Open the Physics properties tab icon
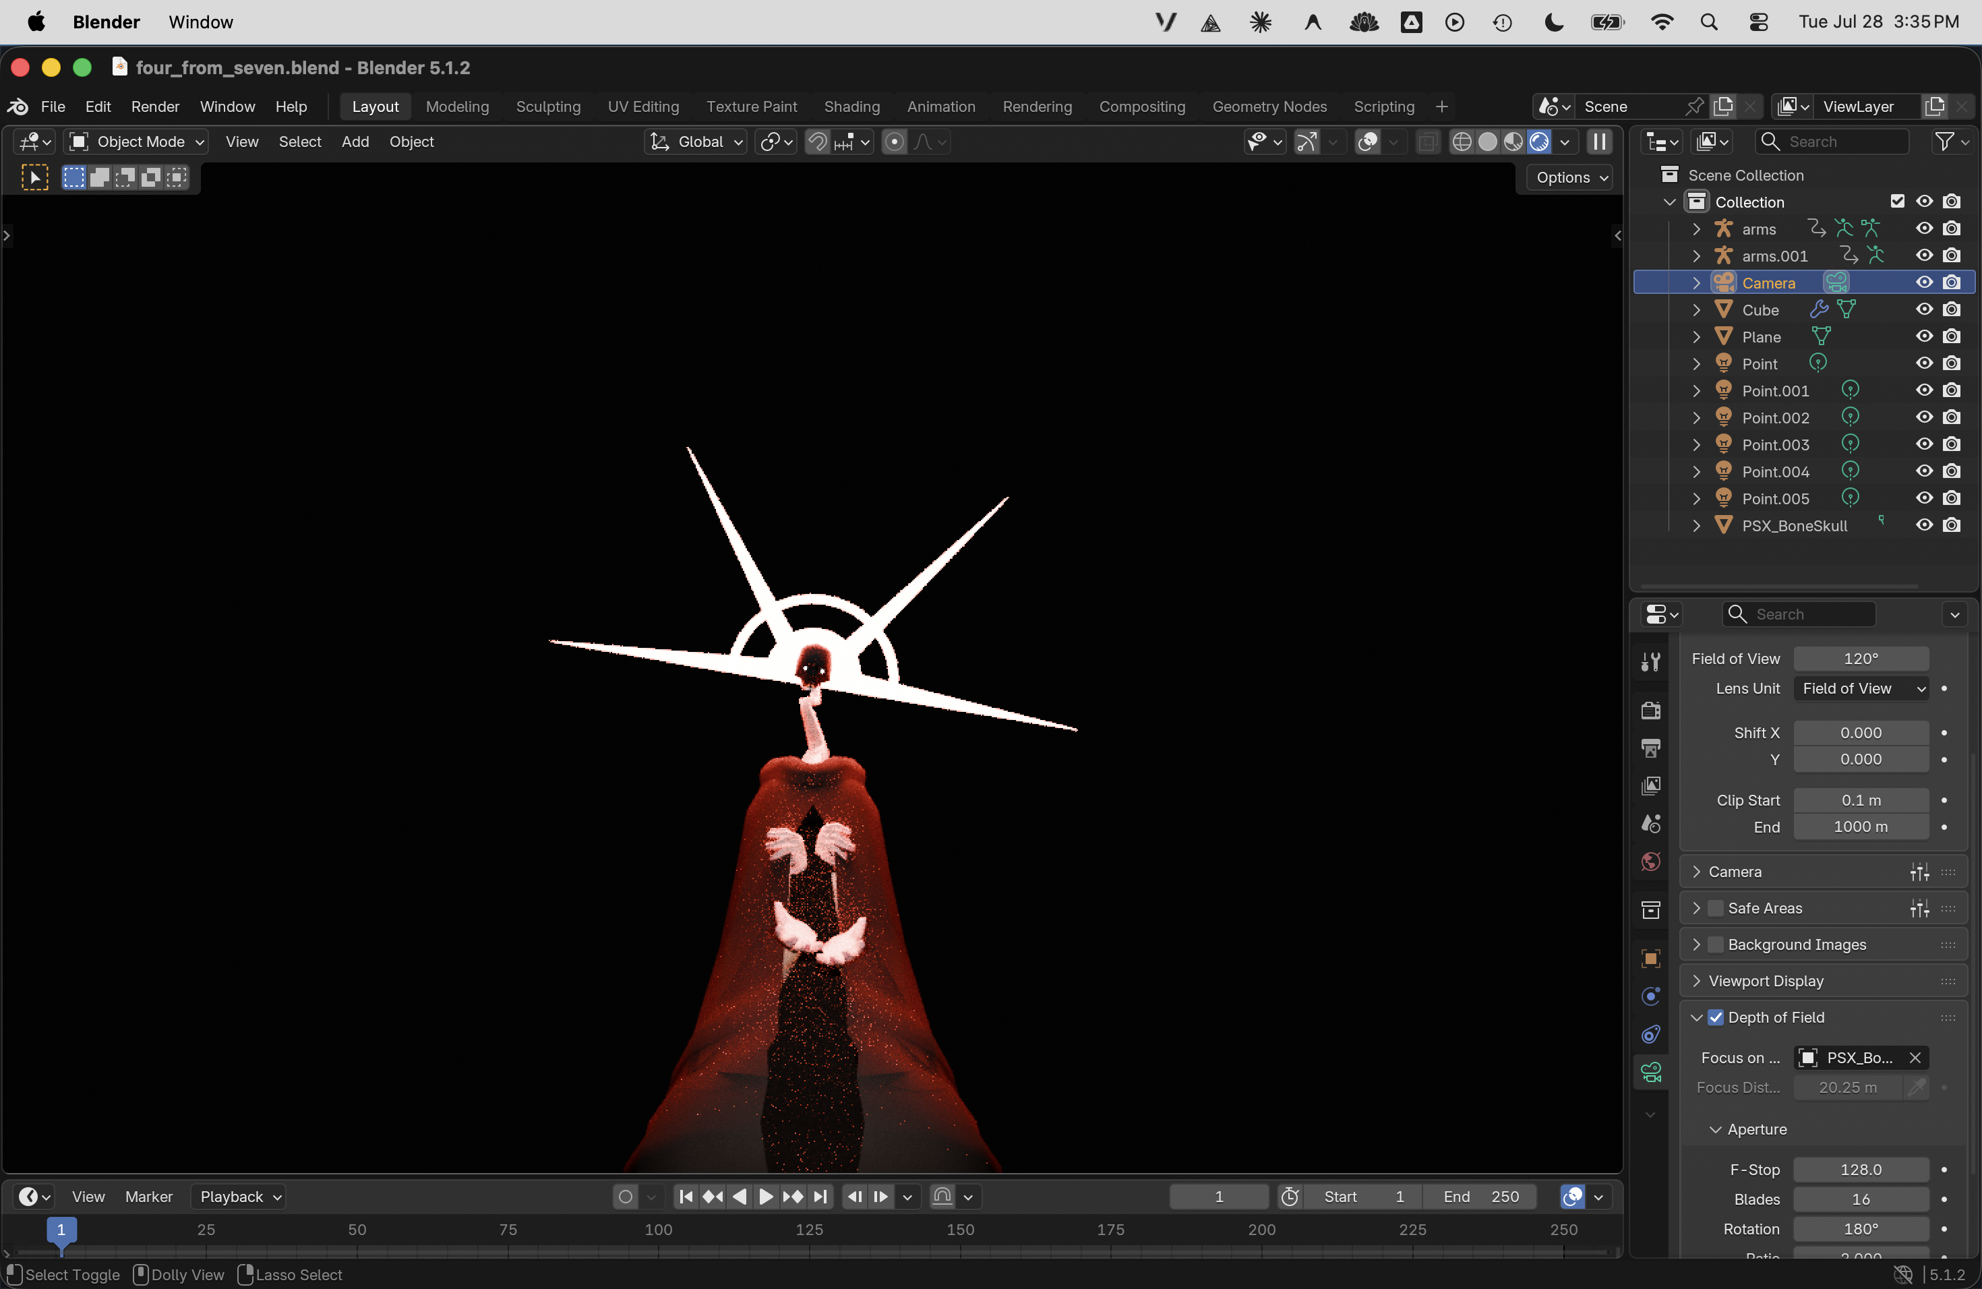Screen dimensions: 1982x1289 1650,996
